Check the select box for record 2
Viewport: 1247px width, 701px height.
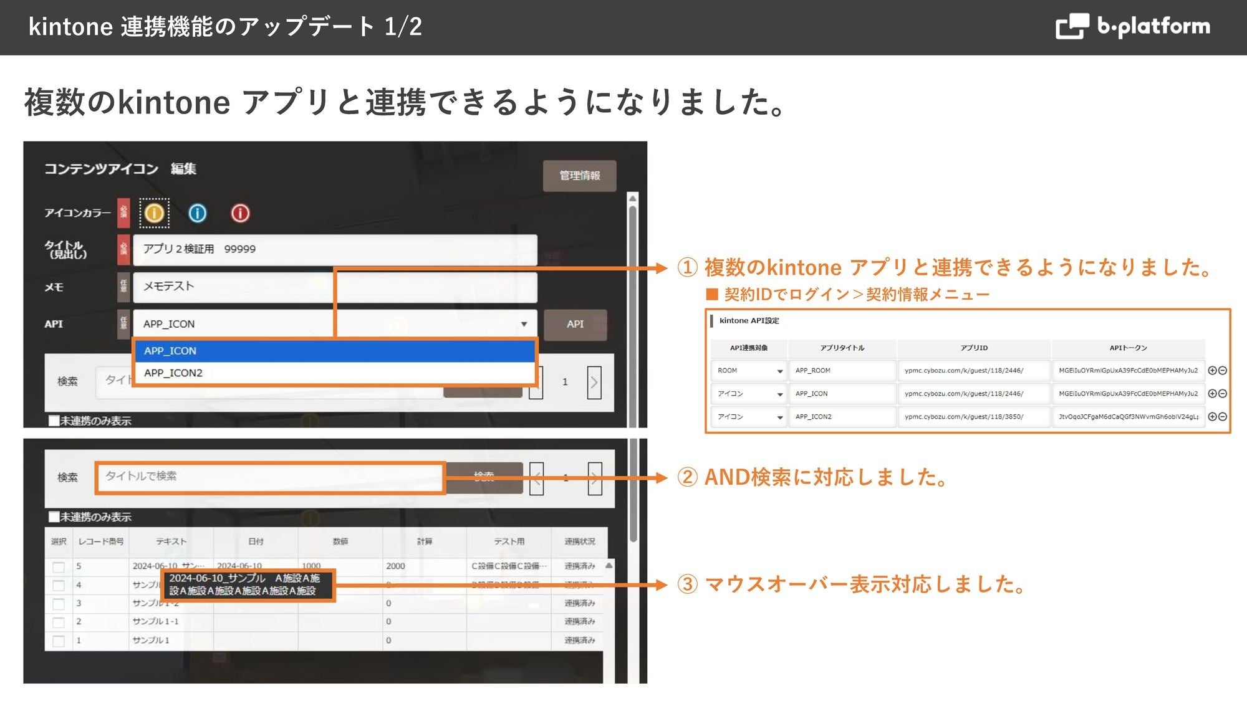click(59, 622)
